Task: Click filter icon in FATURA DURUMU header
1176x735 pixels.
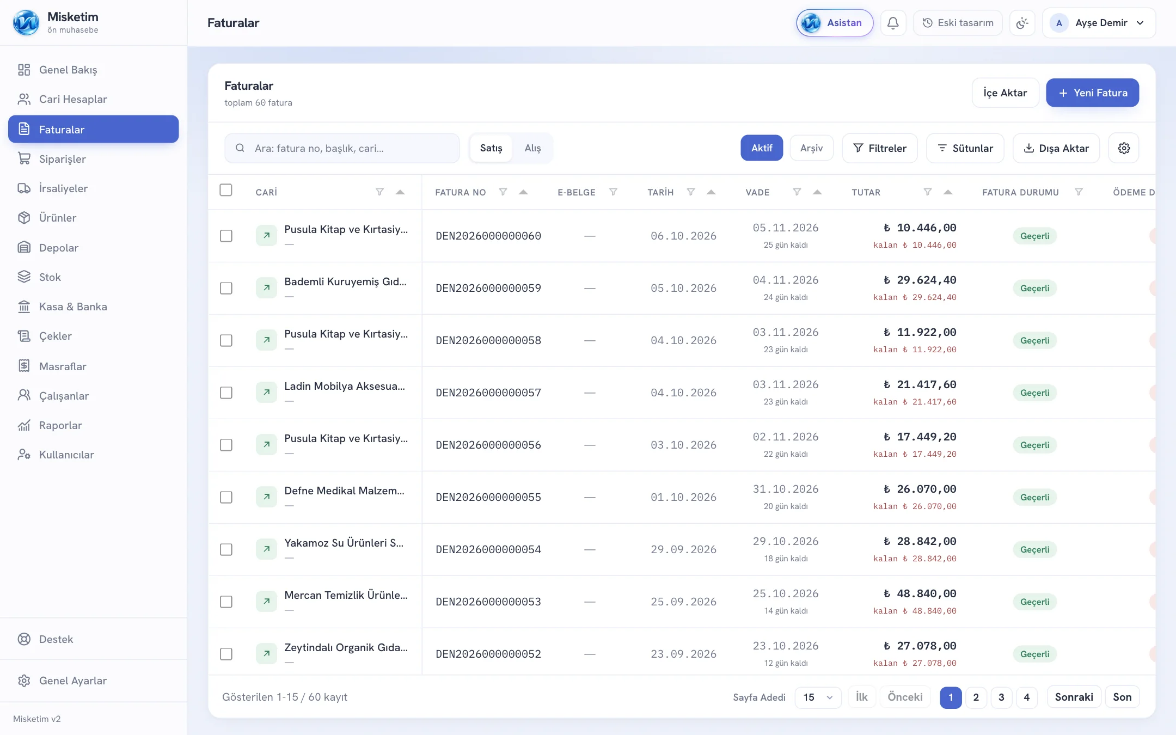Action: 1079,192
